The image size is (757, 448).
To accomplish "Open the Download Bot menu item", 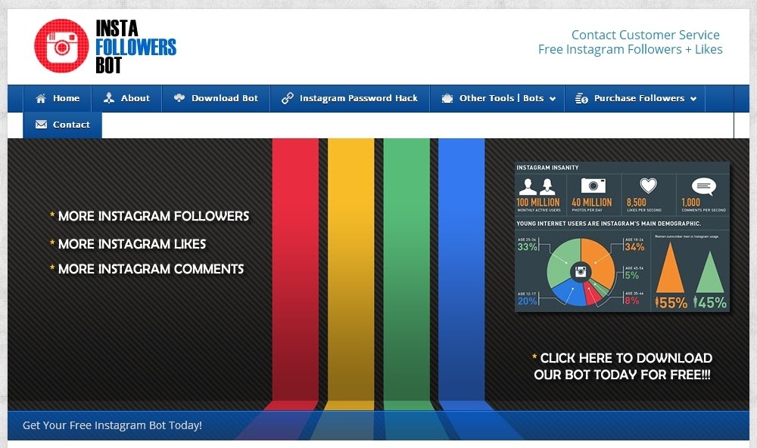I will pyautogui.click(x=225, y=98).
